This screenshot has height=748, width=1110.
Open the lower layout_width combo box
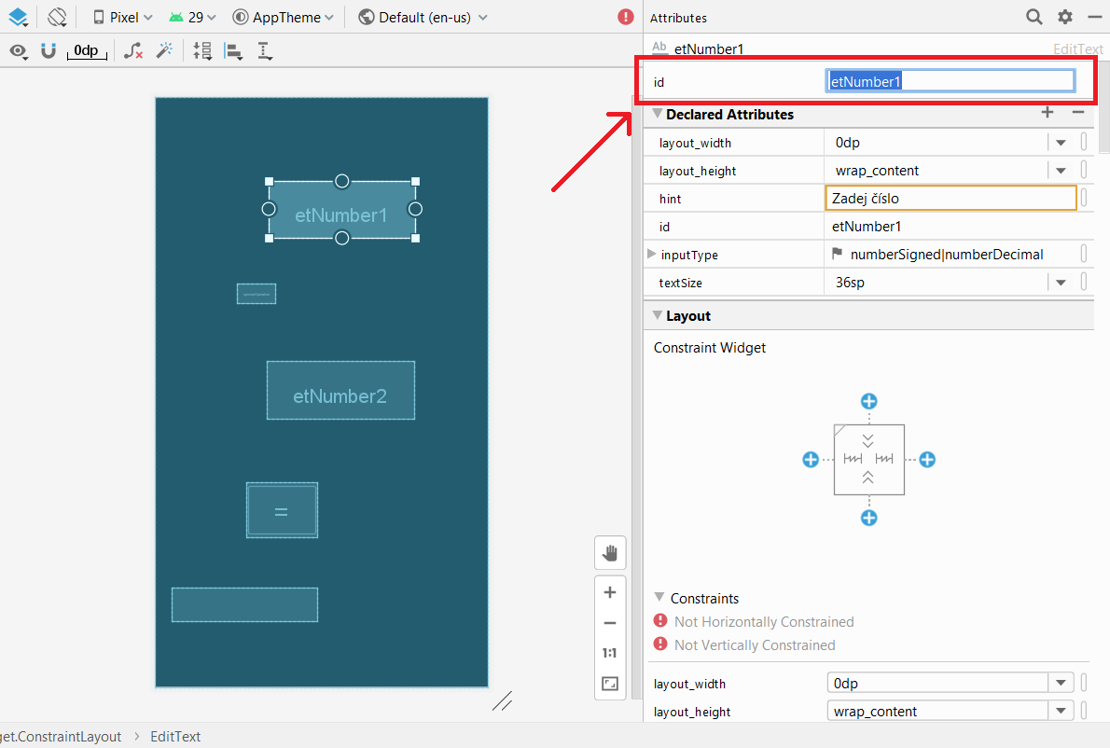pos(950,683)
